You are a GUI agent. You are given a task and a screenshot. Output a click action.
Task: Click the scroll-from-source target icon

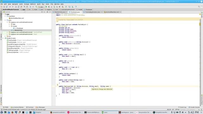(42, 12)
